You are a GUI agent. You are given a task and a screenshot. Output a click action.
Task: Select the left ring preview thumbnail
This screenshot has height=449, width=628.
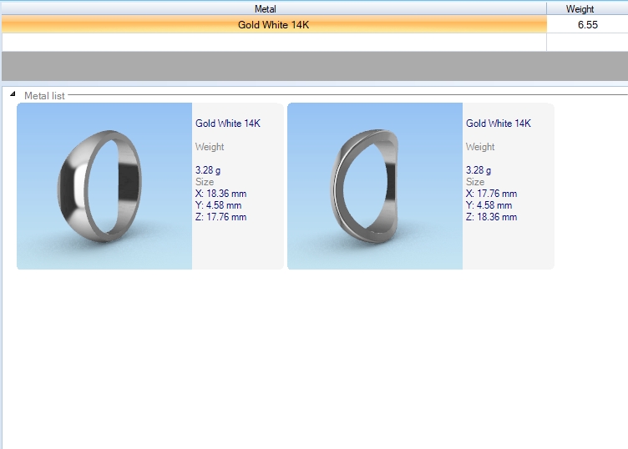pyautogui.click(x=104, y=186)
